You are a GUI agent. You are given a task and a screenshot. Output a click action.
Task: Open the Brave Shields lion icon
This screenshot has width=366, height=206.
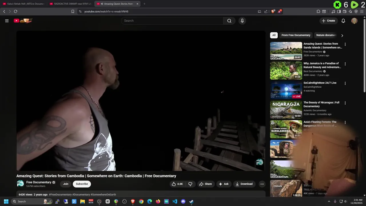tap(273, 11)
